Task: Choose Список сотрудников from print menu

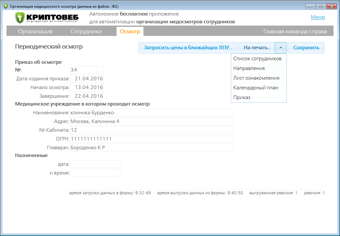Action: [257, 59]
